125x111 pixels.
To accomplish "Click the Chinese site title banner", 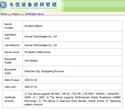I will click(33, 5).
